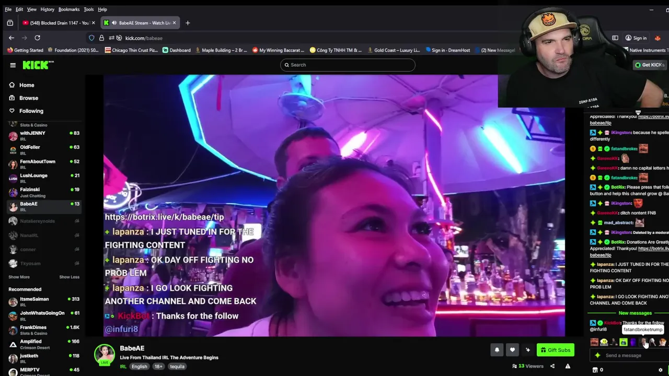Click the Gift Subs button
669x376 pixels.
(x=555, y=350)
